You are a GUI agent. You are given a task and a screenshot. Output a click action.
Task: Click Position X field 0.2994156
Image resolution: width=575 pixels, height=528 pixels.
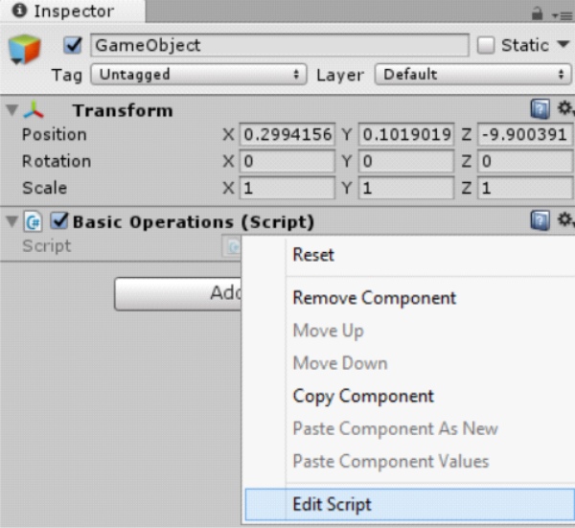(x=287, y=134)
